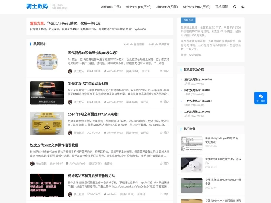
Task: Open article 五代悦虎ae和光芒悦动ae怎么选?
Action: coord(93,53)
